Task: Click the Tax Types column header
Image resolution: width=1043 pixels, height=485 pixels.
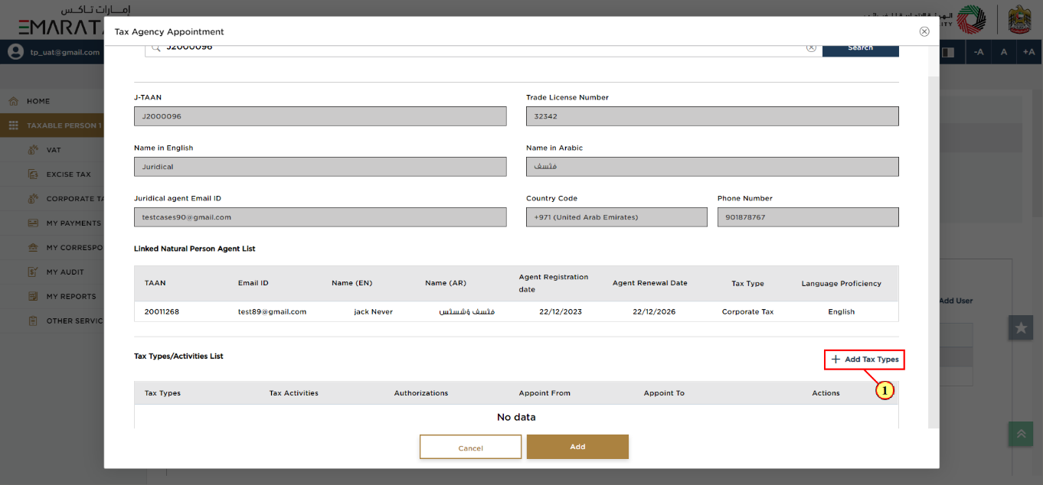Action: (x=162, y=393)
